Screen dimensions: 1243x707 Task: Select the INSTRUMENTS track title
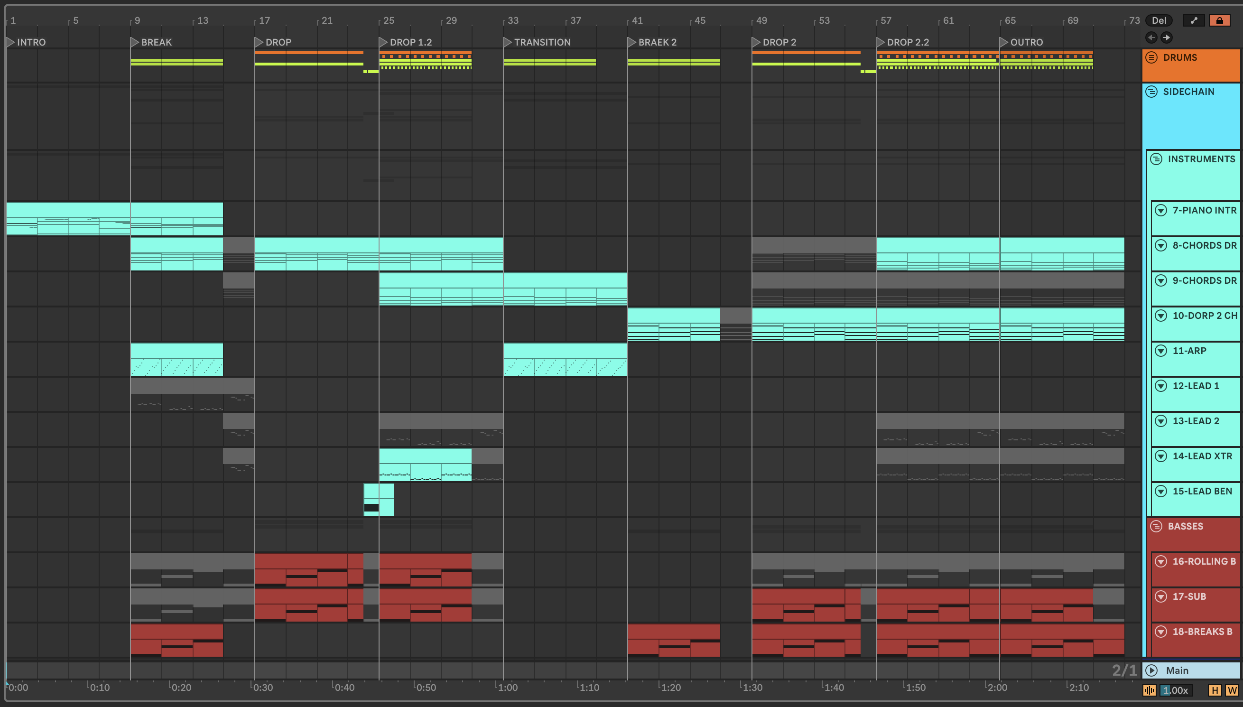pos(1201,159)
